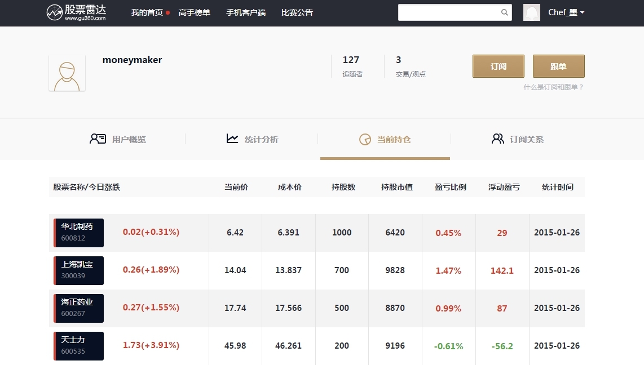Go to 我的首页

click(147, 13)
